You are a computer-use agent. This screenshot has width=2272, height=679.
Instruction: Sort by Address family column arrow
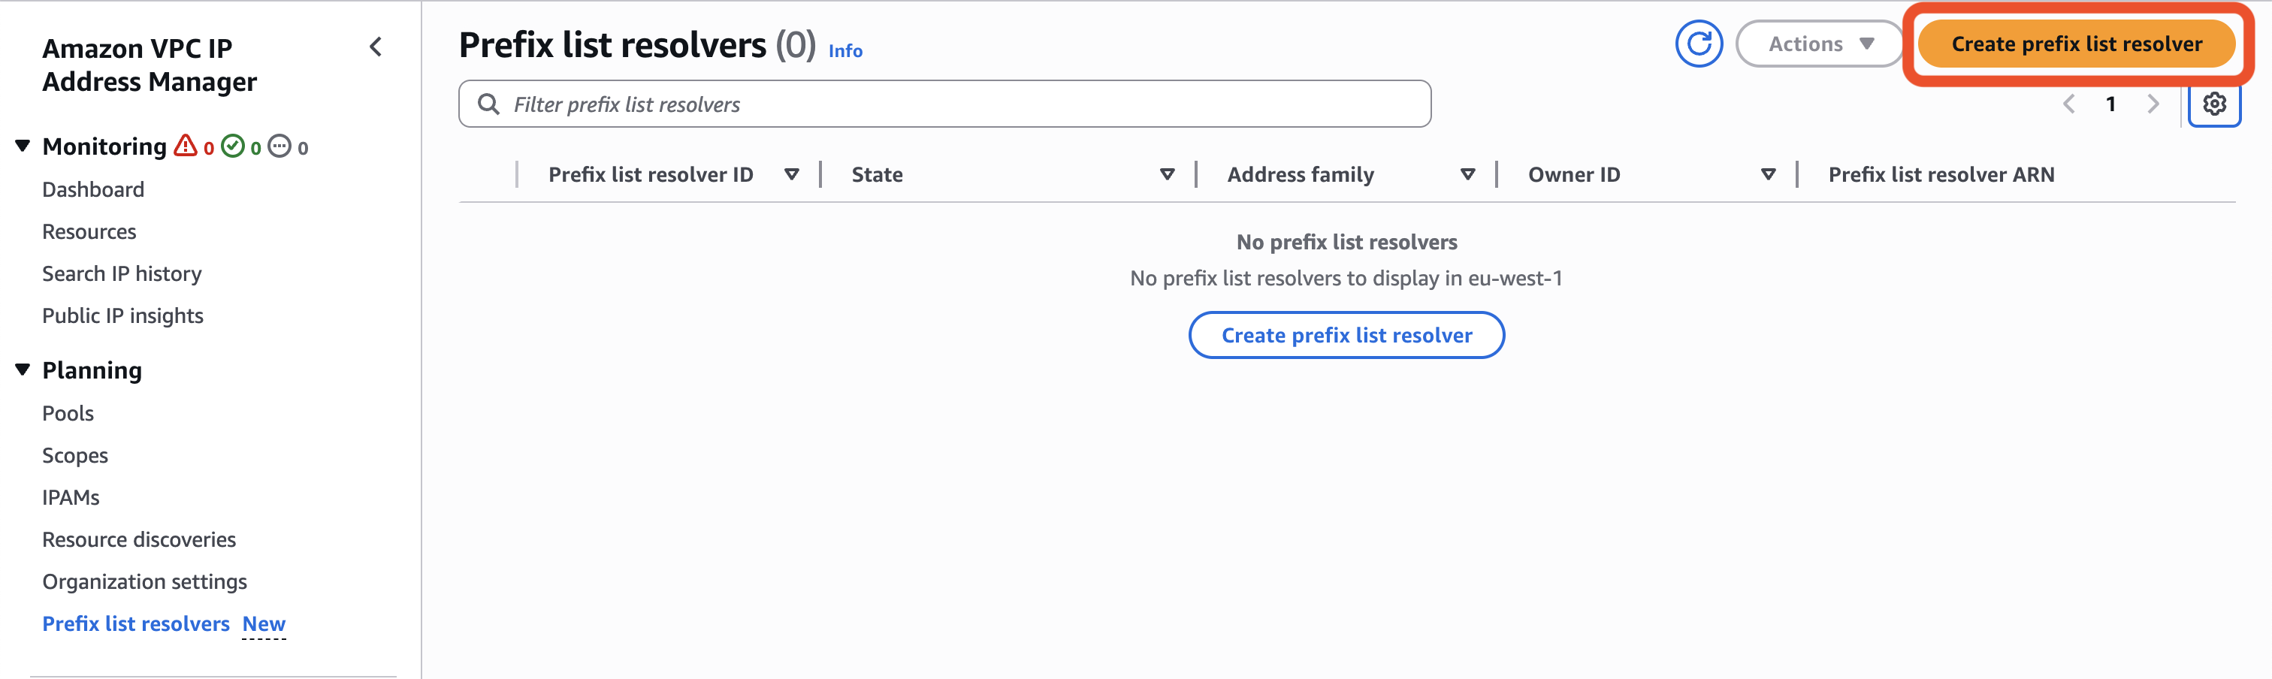pos(1467,174)
